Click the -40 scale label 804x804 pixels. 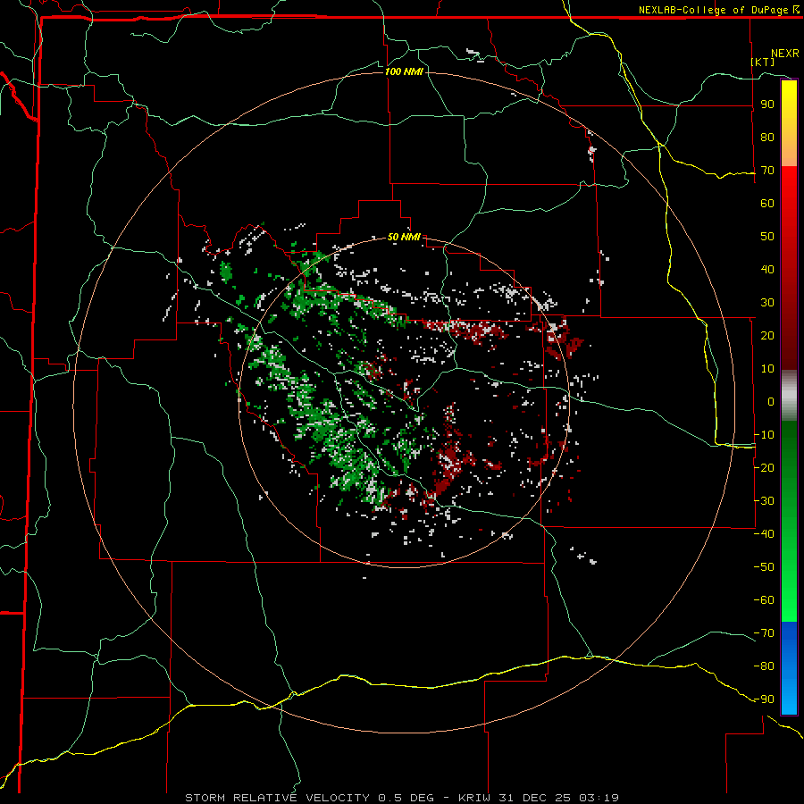pyautogui.click(x=764, y=534)
